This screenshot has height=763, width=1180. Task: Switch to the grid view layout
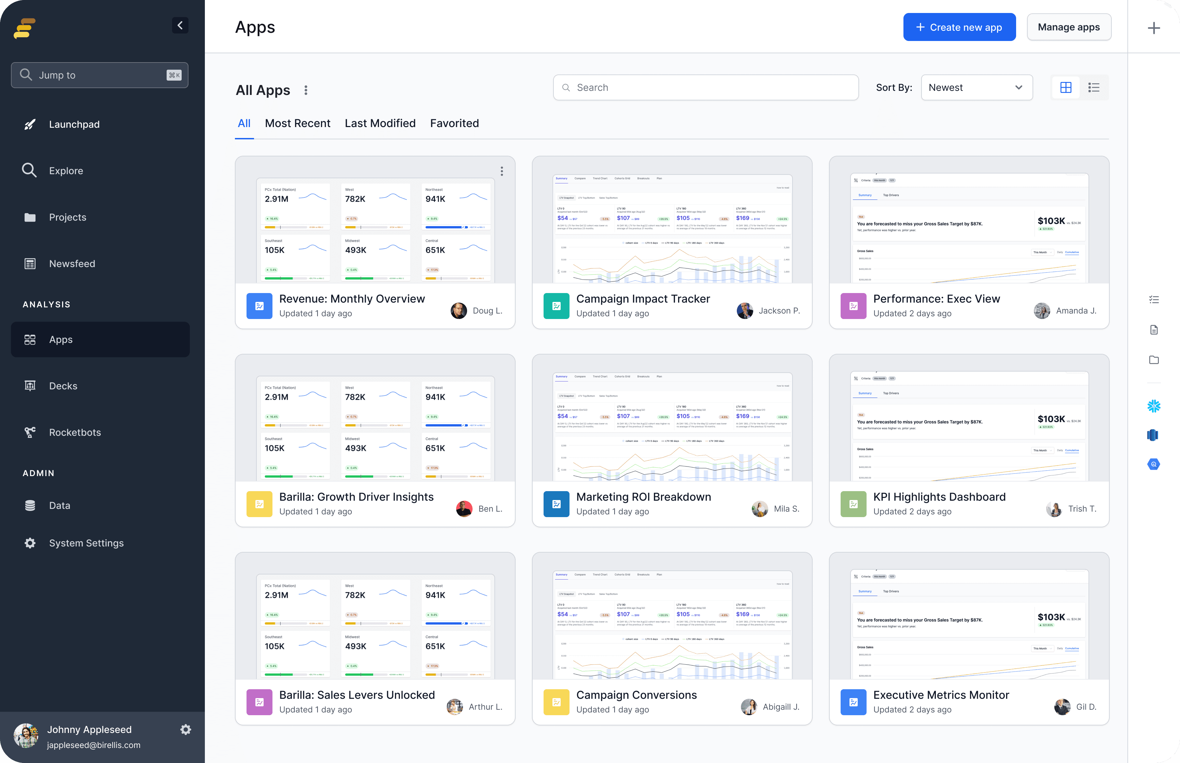pyautogui.click(x=1066, y=88)
